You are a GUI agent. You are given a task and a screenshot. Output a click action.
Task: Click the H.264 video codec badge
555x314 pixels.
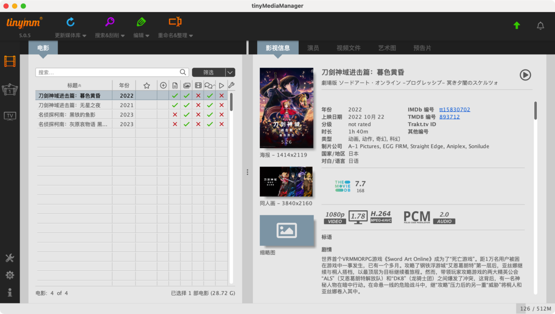point(381,217)
